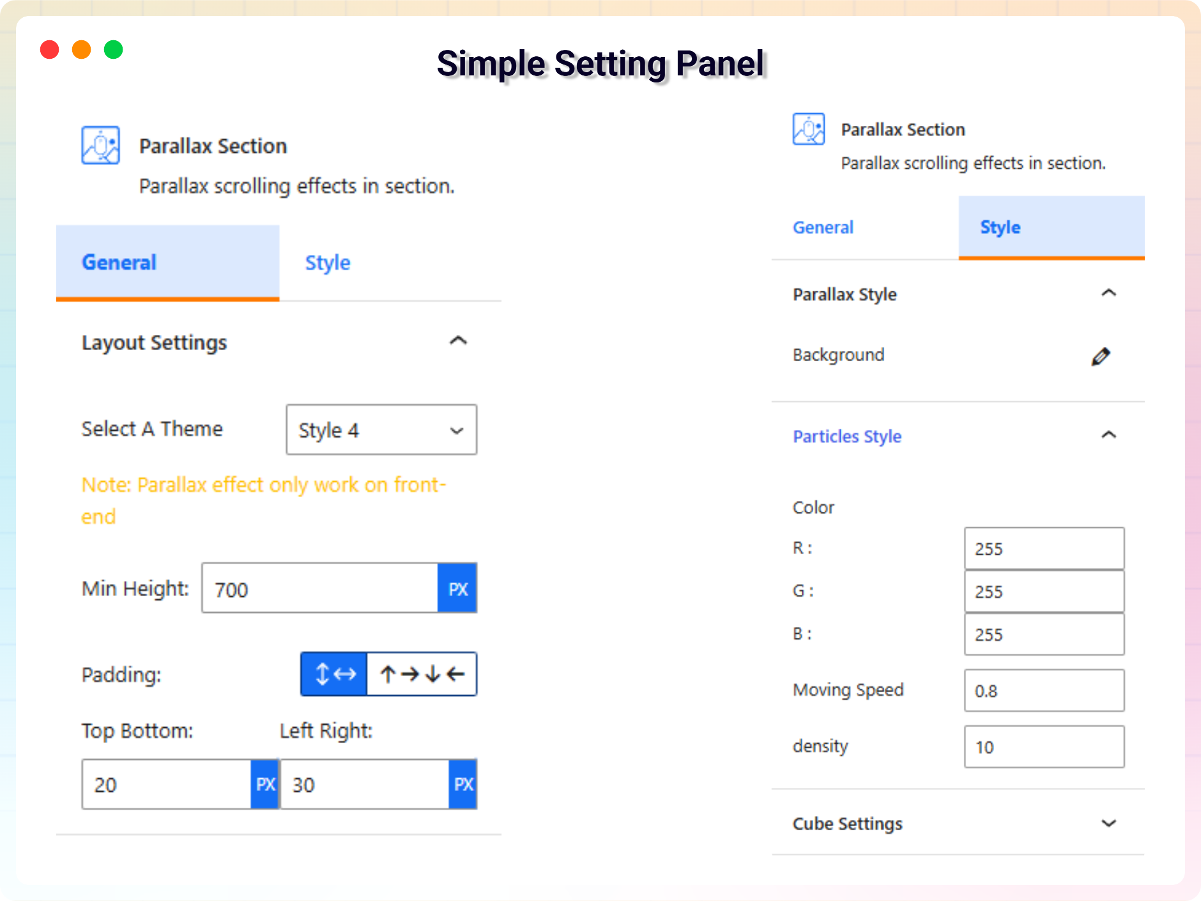Switch to the General tab in right panel
The width and height of the screenshot is (1201, 901).
coord(823,227)
